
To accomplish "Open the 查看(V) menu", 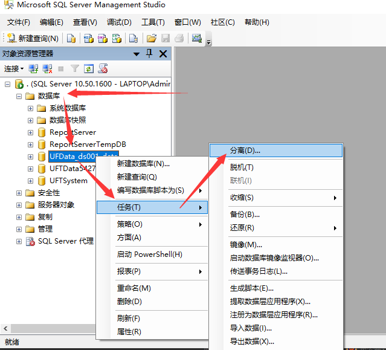I will [85, 22].
